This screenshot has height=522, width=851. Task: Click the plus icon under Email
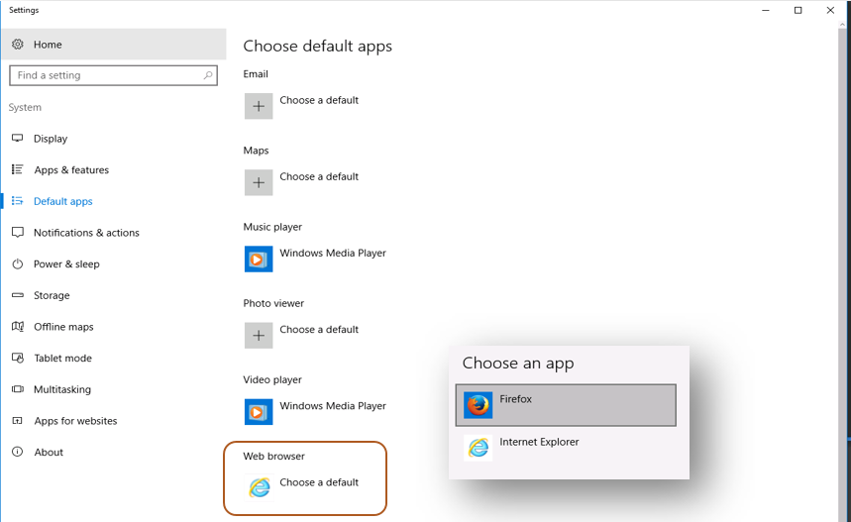tap(259, 106)
